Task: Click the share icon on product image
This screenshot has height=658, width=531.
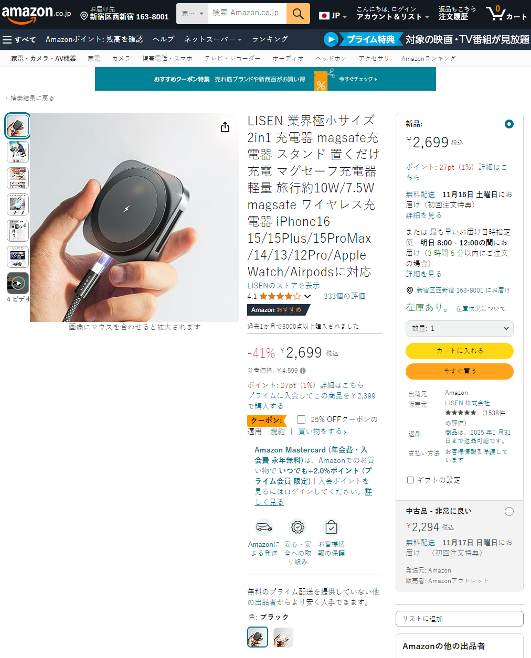Action: (225, 127)
